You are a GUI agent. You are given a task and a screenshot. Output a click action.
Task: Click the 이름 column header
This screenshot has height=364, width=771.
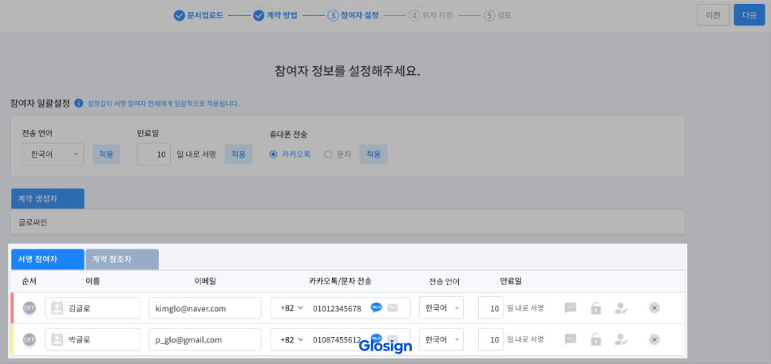point(93,282)
